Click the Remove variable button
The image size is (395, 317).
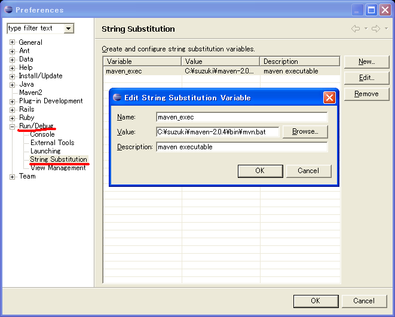(x=366, y=94)
